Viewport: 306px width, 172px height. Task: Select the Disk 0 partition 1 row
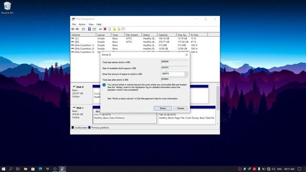tap(145, 45)
